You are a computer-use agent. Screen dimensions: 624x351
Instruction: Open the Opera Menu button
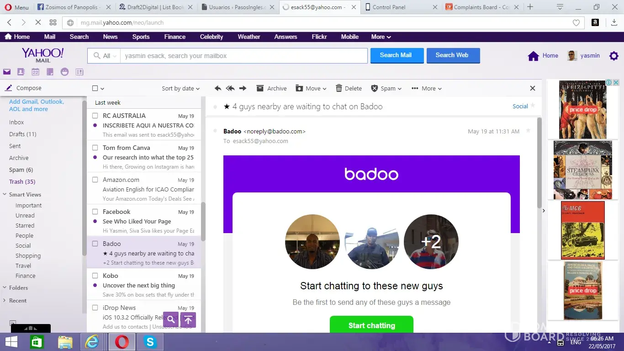pyautogui.click(x=16, y=7)
